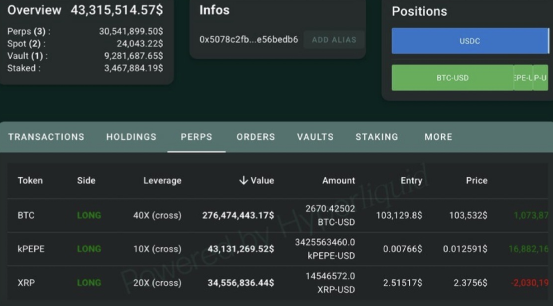The height and width of the screenshot is (306, 553).
Task: Click the XRP token row name
Action: [x=26, y=283]
